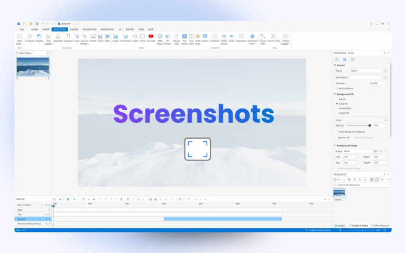This screenshot has width=406, height=253.
Task: Show the Audio & Video resources tab
Action: (x=358, y=226)
